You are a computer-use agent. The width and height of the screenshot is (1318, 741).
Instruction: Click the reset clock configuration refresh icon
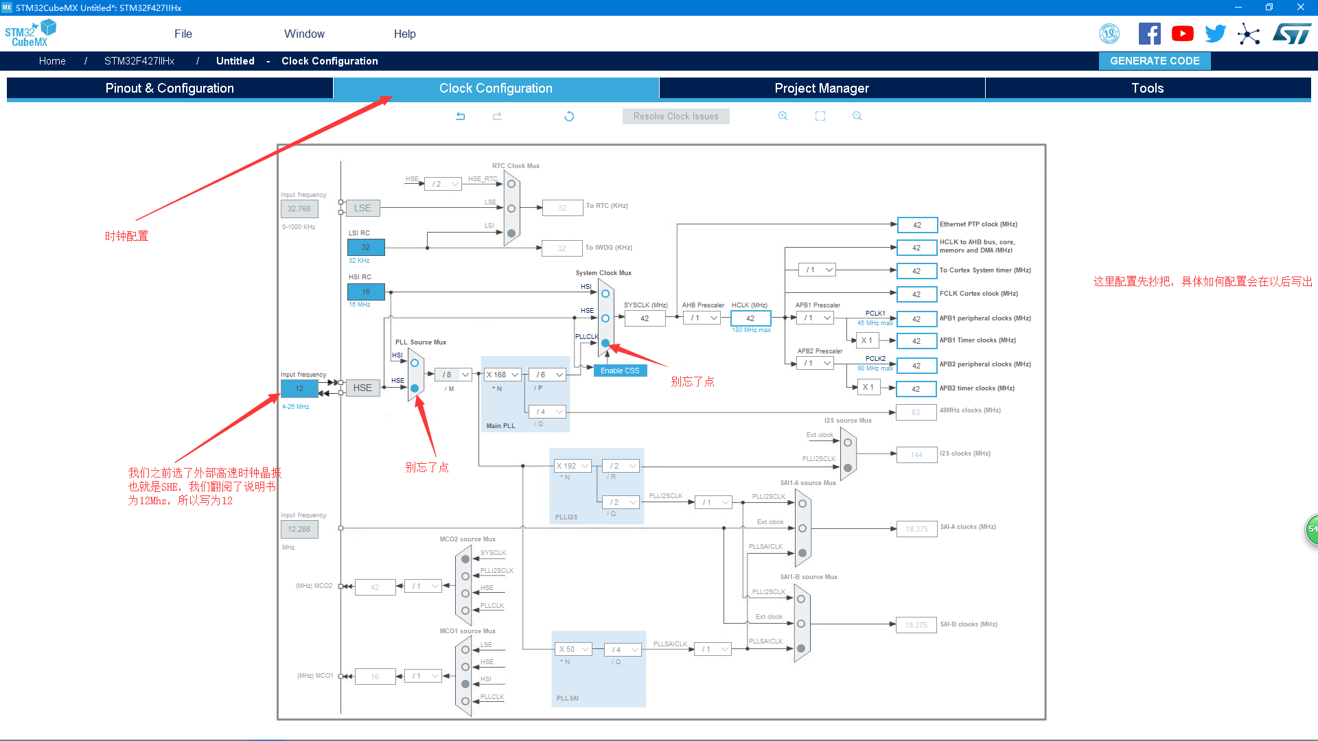[x=569, y=117]
